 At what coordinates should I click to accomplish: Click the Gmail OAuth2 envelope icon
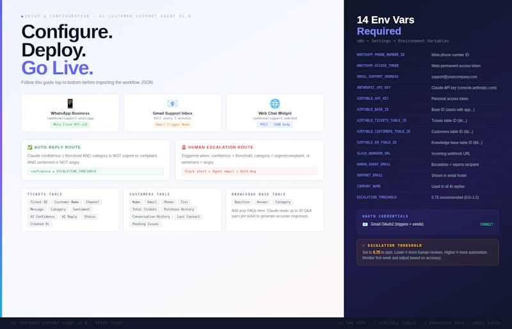pyautogui.click(x=365, y=225)
